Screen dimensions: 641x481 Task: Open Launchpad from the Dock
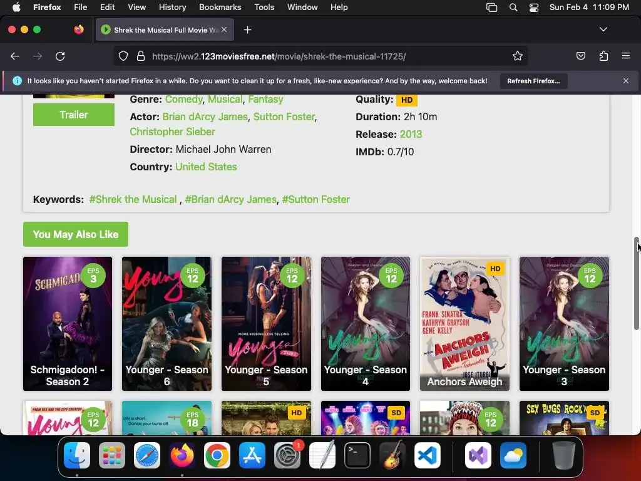(112, 455)
